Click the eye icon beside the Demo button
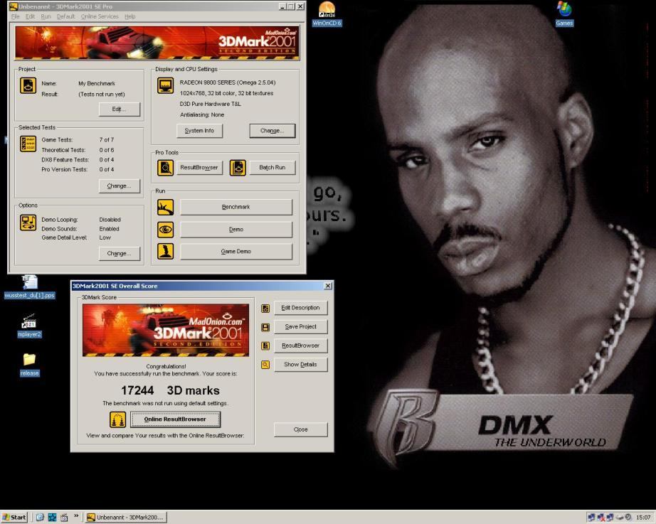This screenshot has width=656, height=524. [x=165, y=229]
